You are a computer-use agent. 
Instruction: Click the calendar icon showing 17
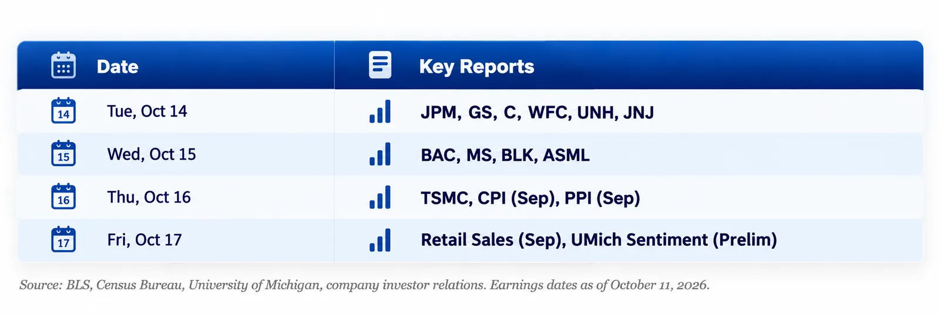pos(63,239)
